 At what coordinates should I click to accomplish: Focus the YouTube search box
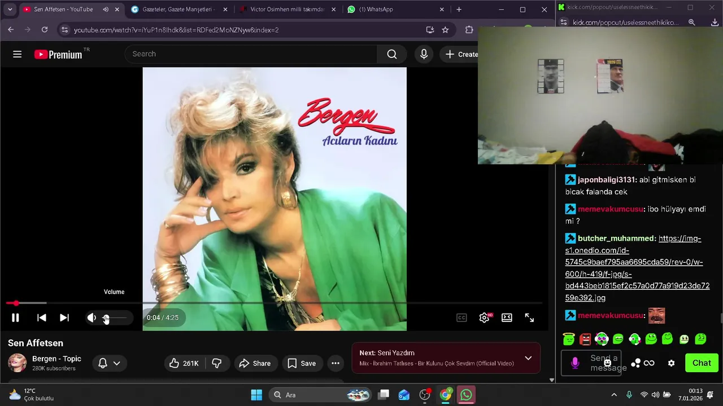click(x=251, y=54)
